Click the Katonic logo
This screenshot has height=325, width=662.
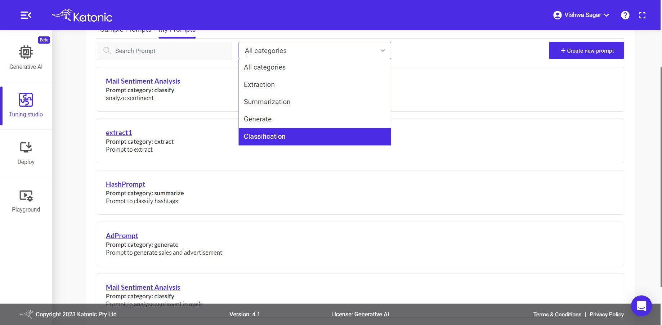click(82, 15)
